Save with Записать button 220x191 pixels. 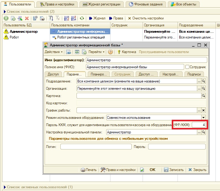(174, 170)
